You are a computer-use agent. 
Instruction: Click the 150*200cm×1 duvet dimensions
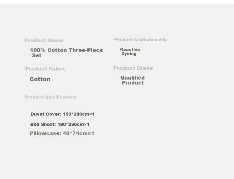click(x=79, y=114)
